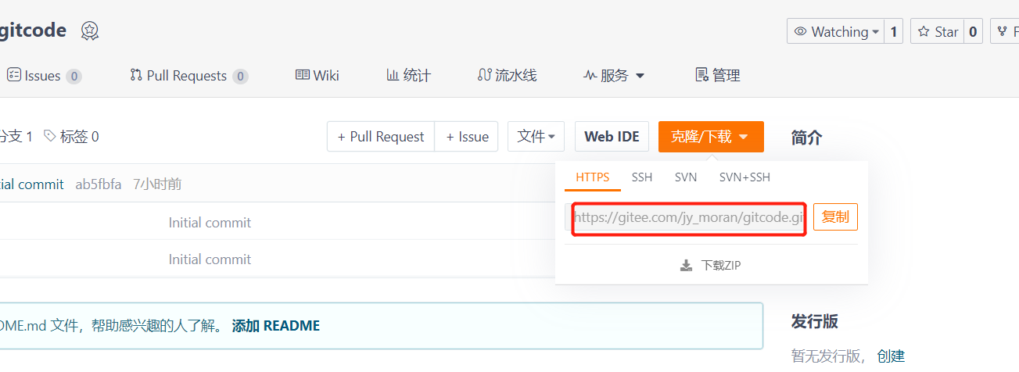The width and height of the screenshot is (1019, 372).
Task: Click the 服务 pulse icon
Action: 590,75
